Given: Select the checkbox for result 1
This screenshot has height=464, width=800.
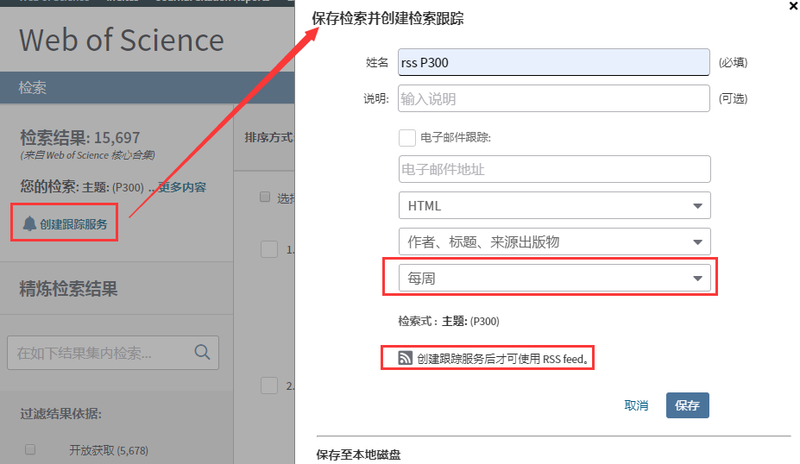Looking at the screenshot, I should (269, 249).
